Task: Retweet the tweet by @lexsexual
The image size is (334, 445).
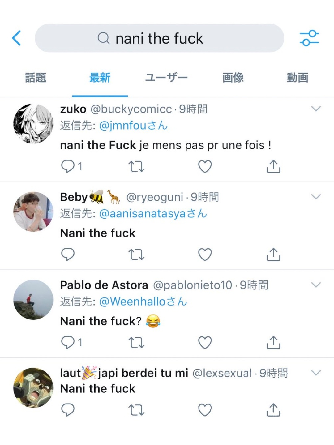Action: point(136,410)
